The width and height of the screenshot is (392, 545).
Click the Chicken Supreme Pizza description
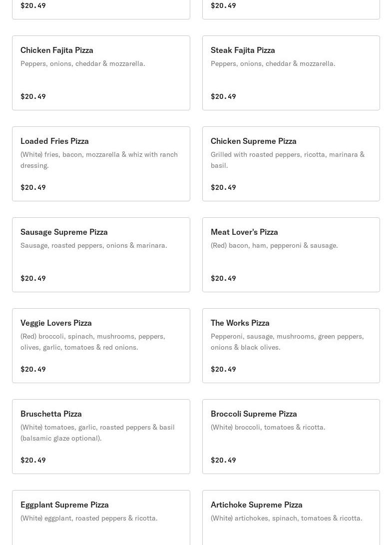click(x=287, y=160)
